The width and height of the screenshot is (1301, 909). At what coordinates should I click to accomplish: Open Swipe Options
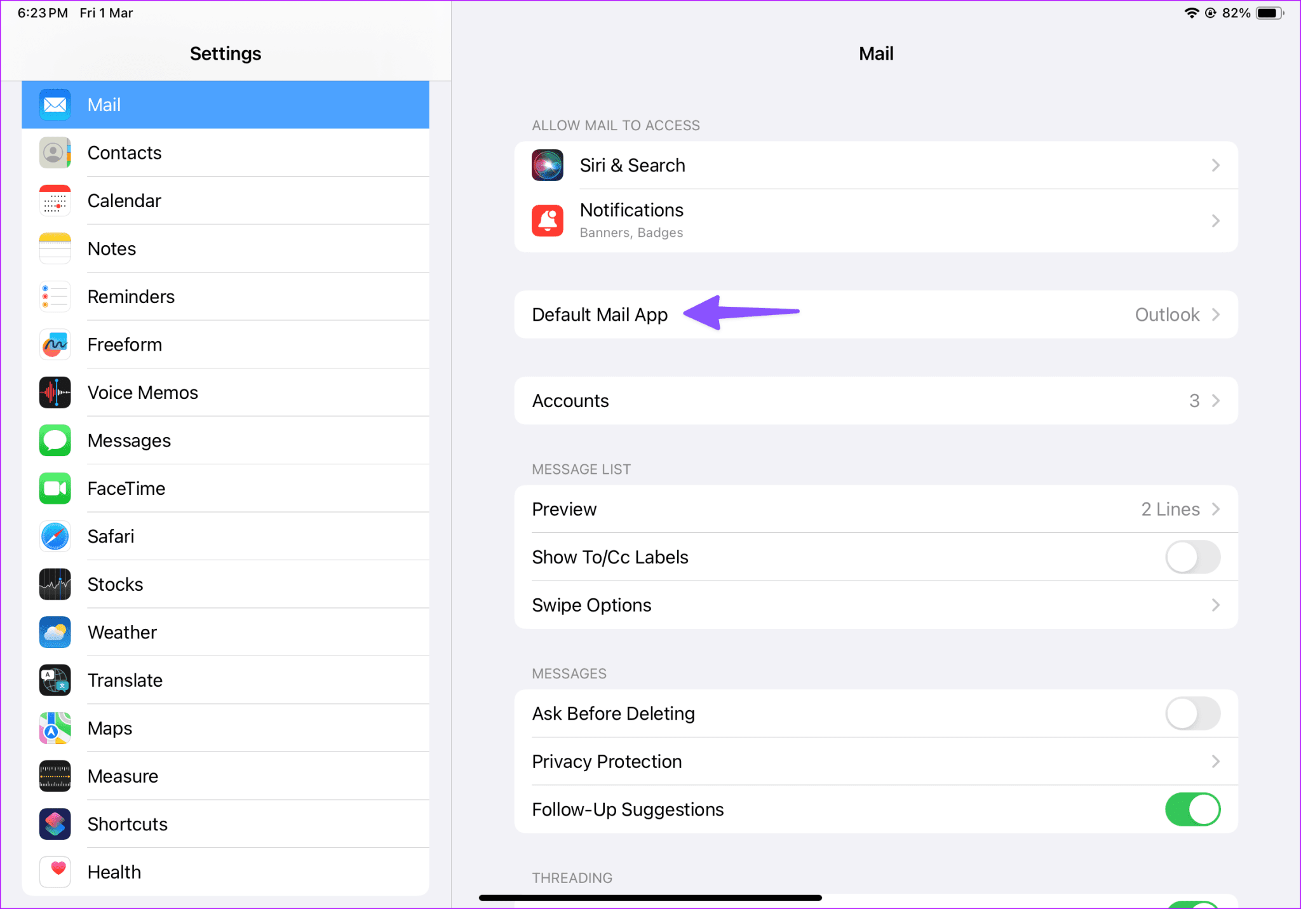point(876,605)
